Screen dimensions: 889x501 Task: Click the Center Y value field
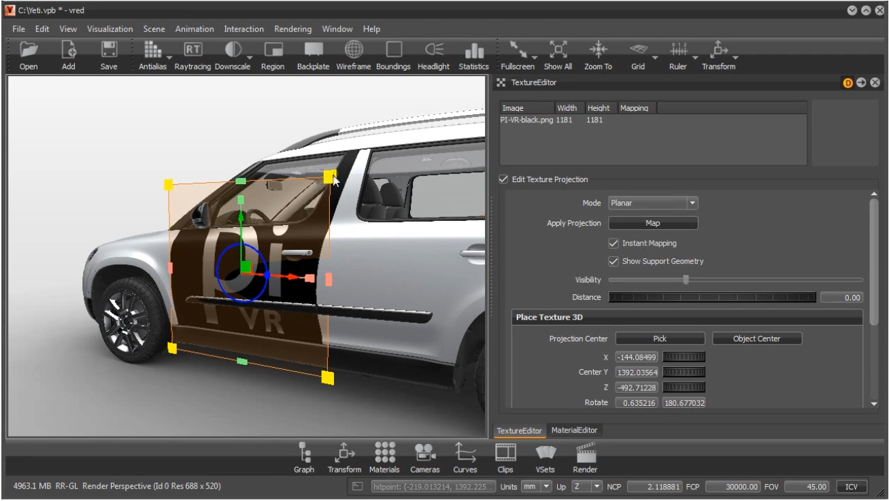pyautogui.click(x=637, y=372)
